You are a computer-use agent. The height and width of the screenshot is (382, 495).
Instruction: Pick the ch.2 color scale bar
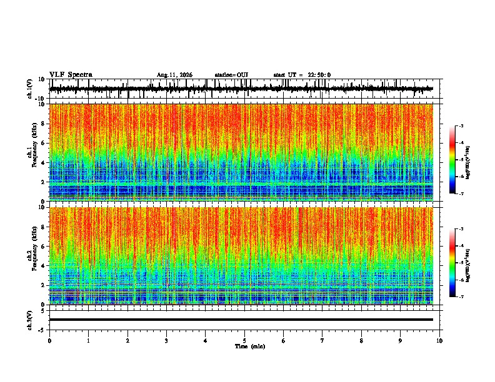[452, 263]
